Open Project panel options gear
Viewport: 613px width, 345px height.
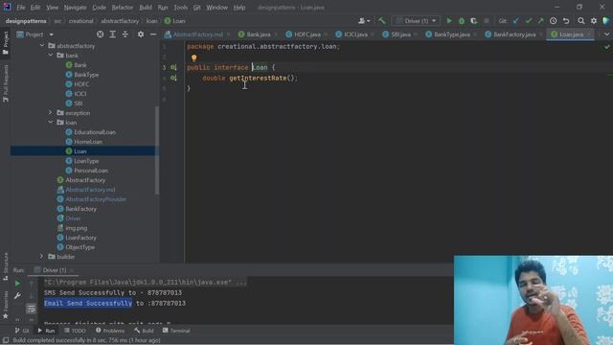coord(141,34)
